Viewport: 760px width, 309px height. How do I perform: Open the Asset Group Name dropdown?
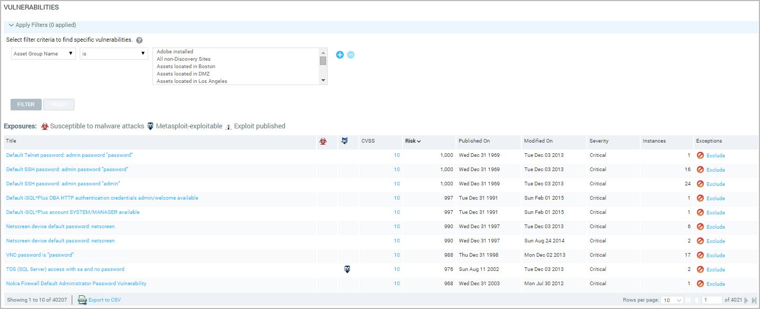coord(43,53)
